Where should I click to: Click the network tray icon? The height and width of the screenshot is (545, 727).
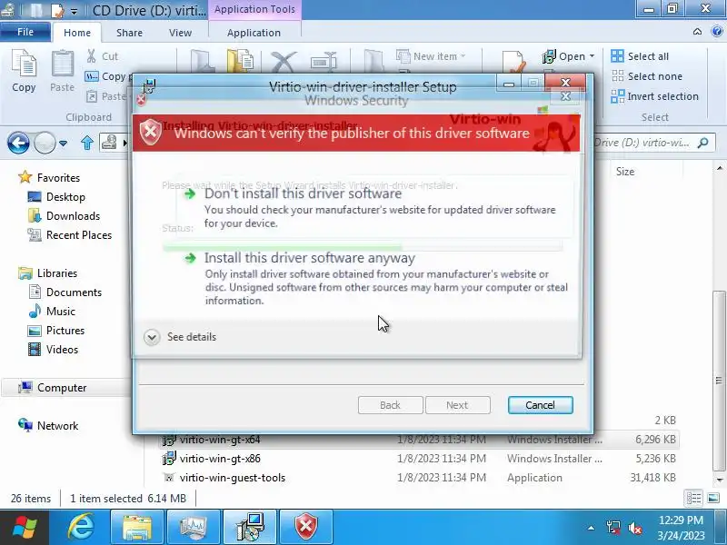click(612, 528)
